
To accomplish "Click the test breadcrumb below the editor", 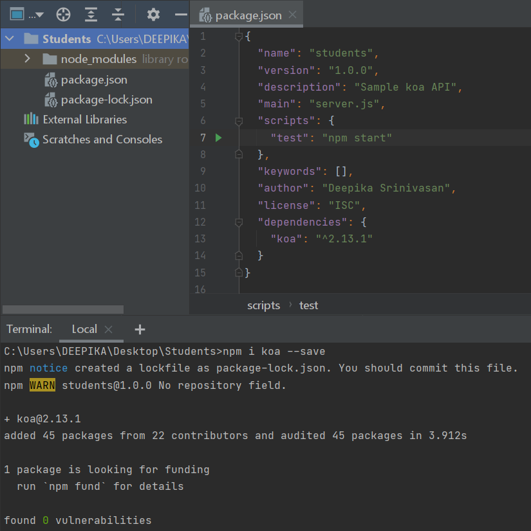I will click(308, 305).
